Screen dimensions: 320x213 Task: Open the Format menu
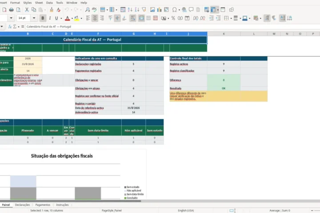15,3
